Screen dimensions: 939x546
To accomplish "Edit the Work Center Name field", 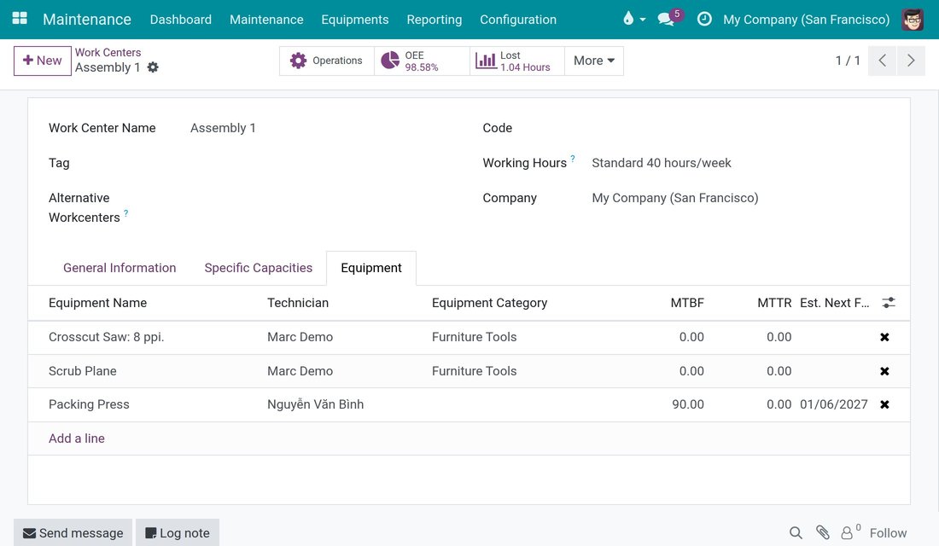I will coord(325,128).
